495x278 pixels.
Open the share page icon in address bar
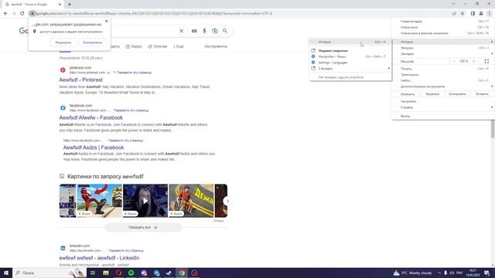click(454, 14)
